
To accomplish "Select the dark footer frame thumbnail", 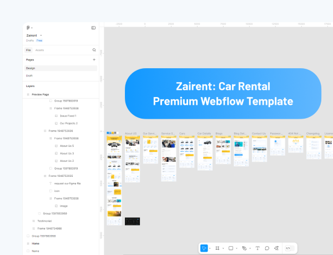I will [x=132, y=221].
